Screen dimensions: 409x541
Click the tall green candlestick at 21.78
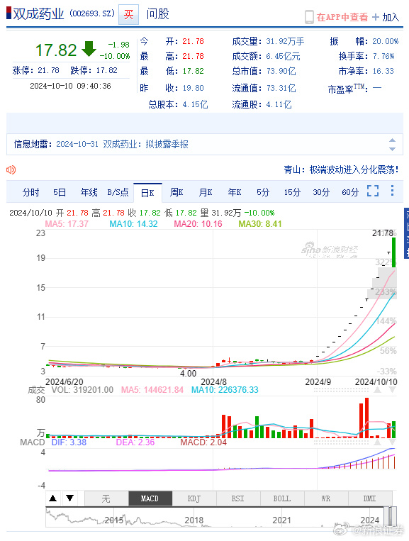394,252
